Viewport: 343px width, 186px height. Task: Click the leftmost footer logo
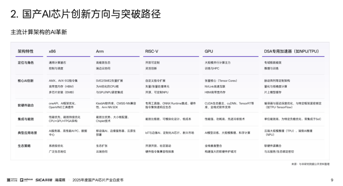(12, 180)
